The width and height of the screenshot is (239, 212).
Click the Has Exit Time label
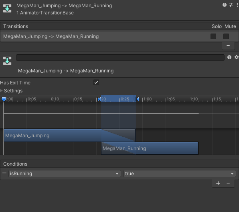(x=15, y=83)
